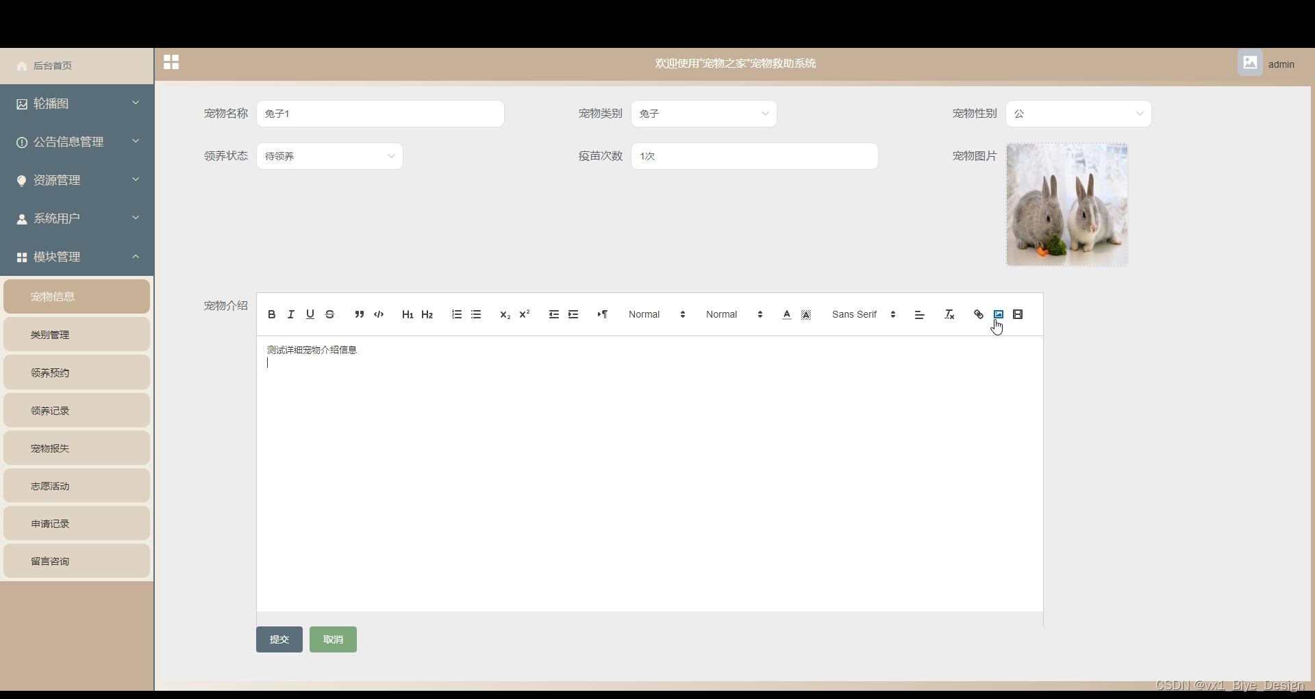Open the background highlight color picker

click(806, 314)
